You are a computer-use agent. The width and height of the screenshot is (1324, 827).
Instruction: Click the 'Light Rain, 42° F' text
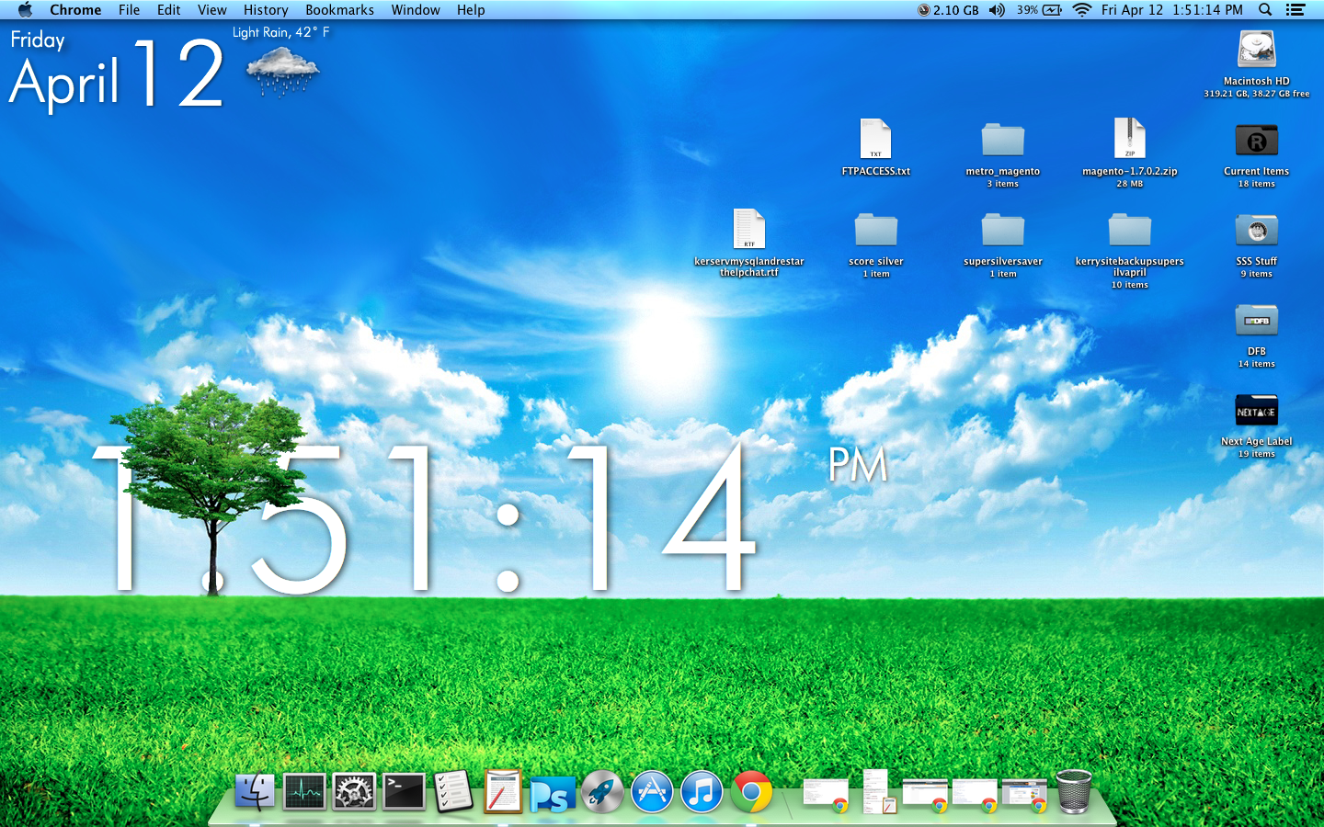(280, 32)
